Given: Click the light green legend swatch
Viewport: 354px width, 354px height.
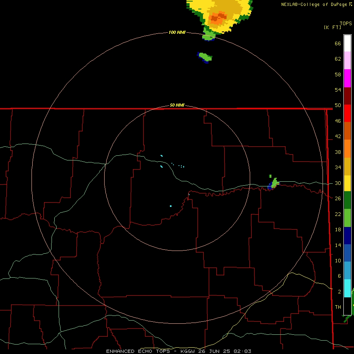Looking at the screenshot, I should click(347, 218).
